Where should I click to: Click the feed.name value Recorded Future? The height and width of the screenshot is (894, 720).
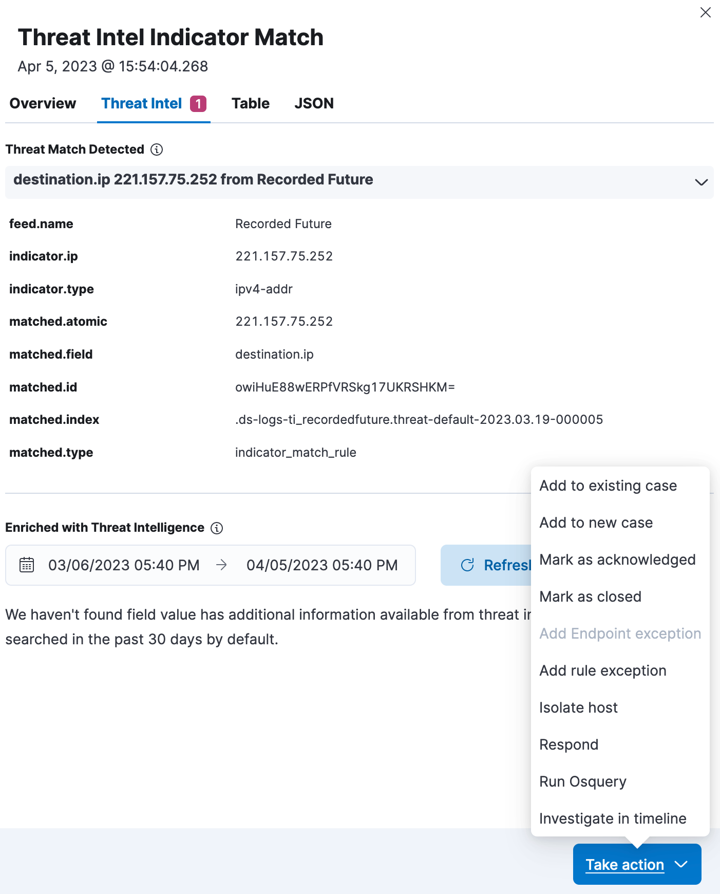point(283,224)
